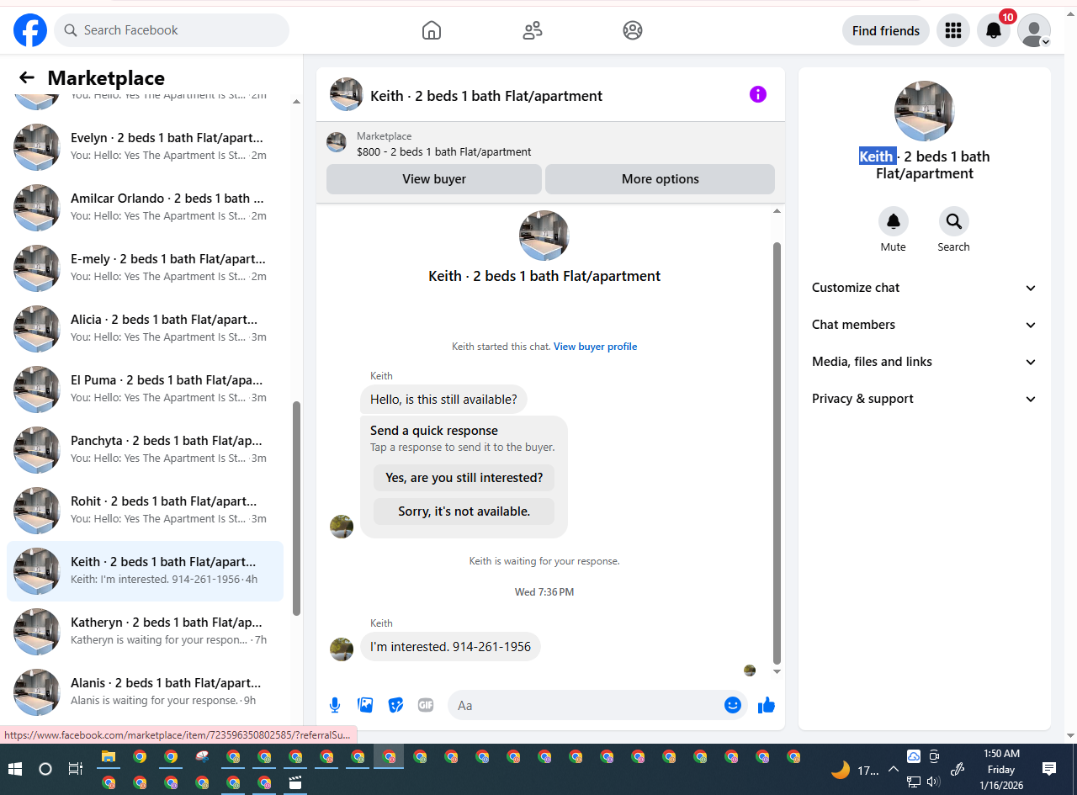Expand the Customize chat section
Viewport: 1077px width, 795px height.
pyautogui.click(x=925, y=288)
